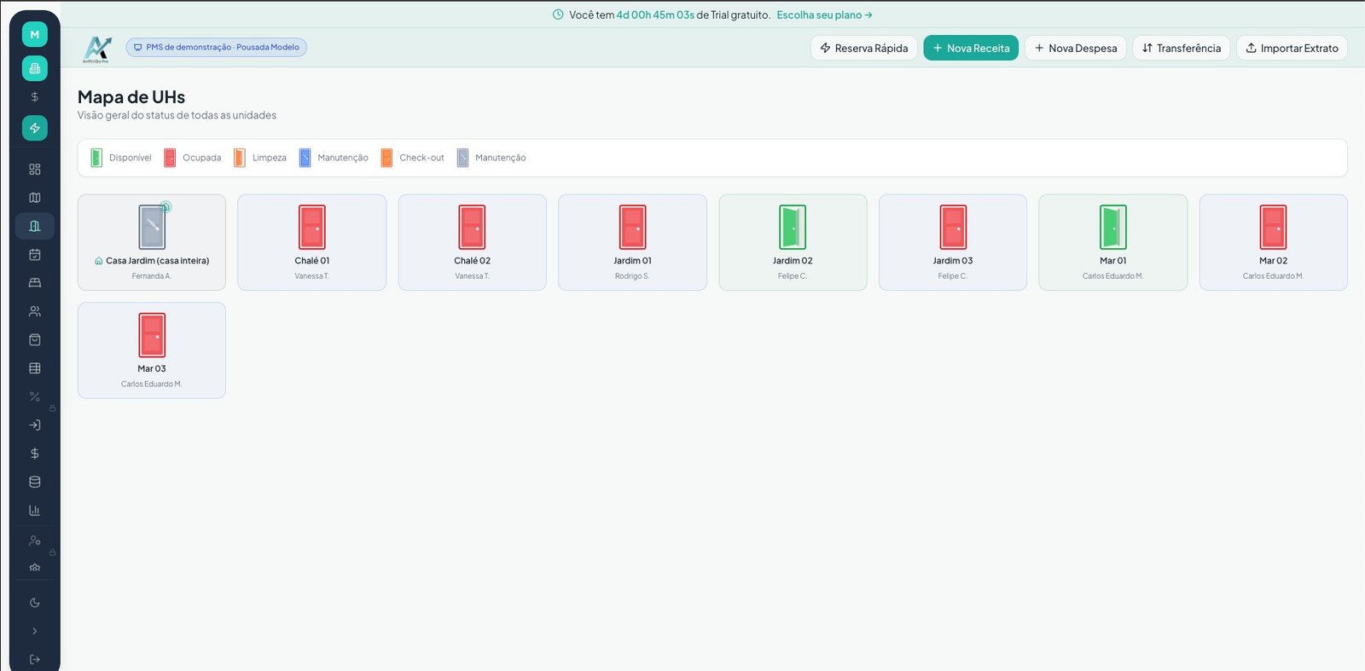Click the Nova Receita button

(971, 48)
